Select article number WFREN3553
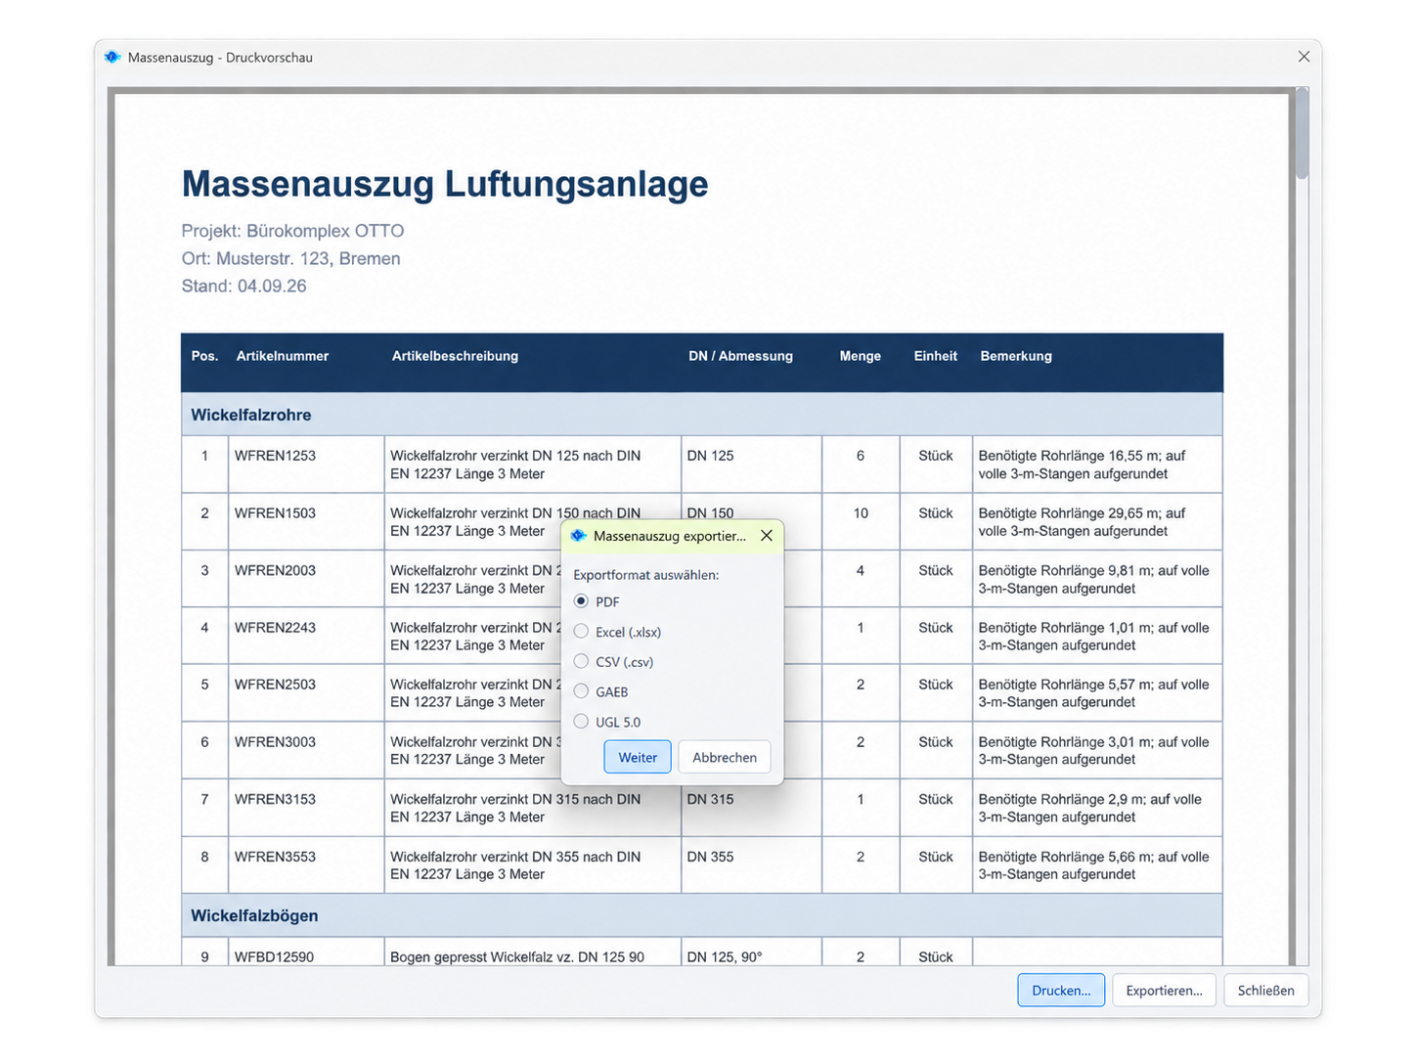1416x1062 pixels. pyautogui.click(x=275, y=857)
